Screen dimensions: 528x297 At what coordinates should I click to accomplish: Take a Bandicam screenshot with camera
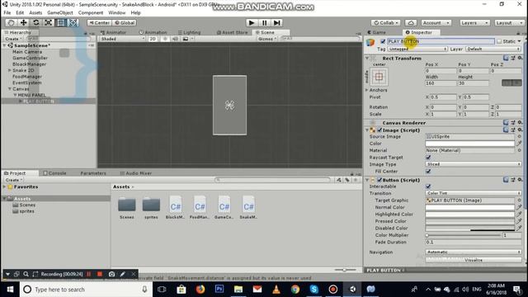(x=112, y=274)
